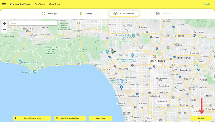Click the calendar icon on event Geofilters

[x=57, y=118]
